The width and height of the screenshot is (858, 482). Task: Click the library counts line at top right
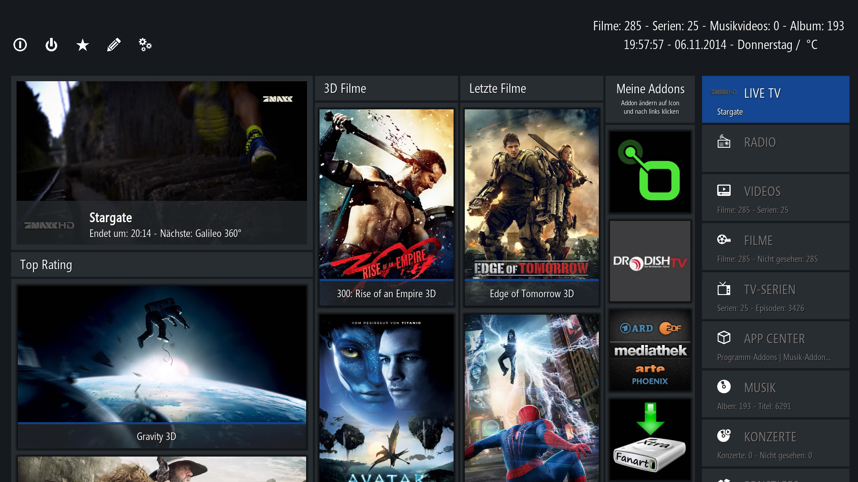pos(719,26)
